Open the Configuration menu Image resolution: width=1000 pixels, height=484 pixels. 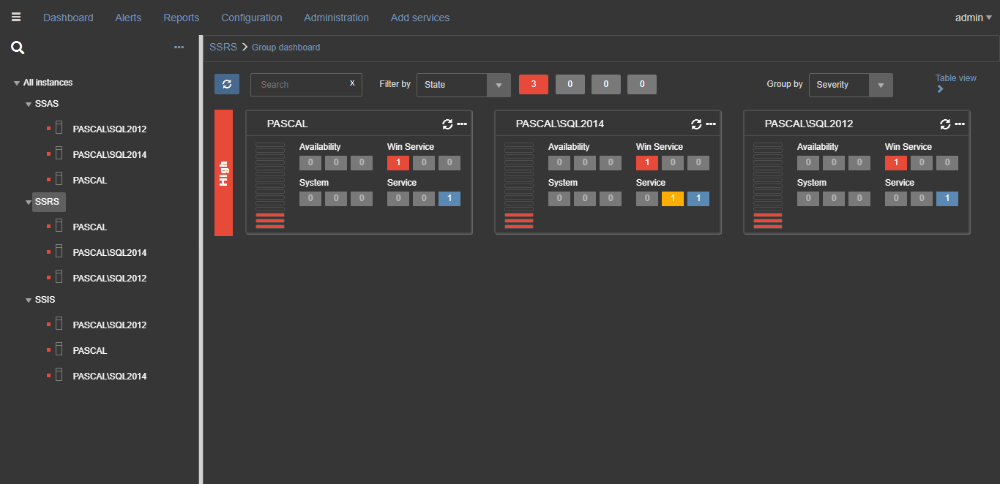point(251,18)
